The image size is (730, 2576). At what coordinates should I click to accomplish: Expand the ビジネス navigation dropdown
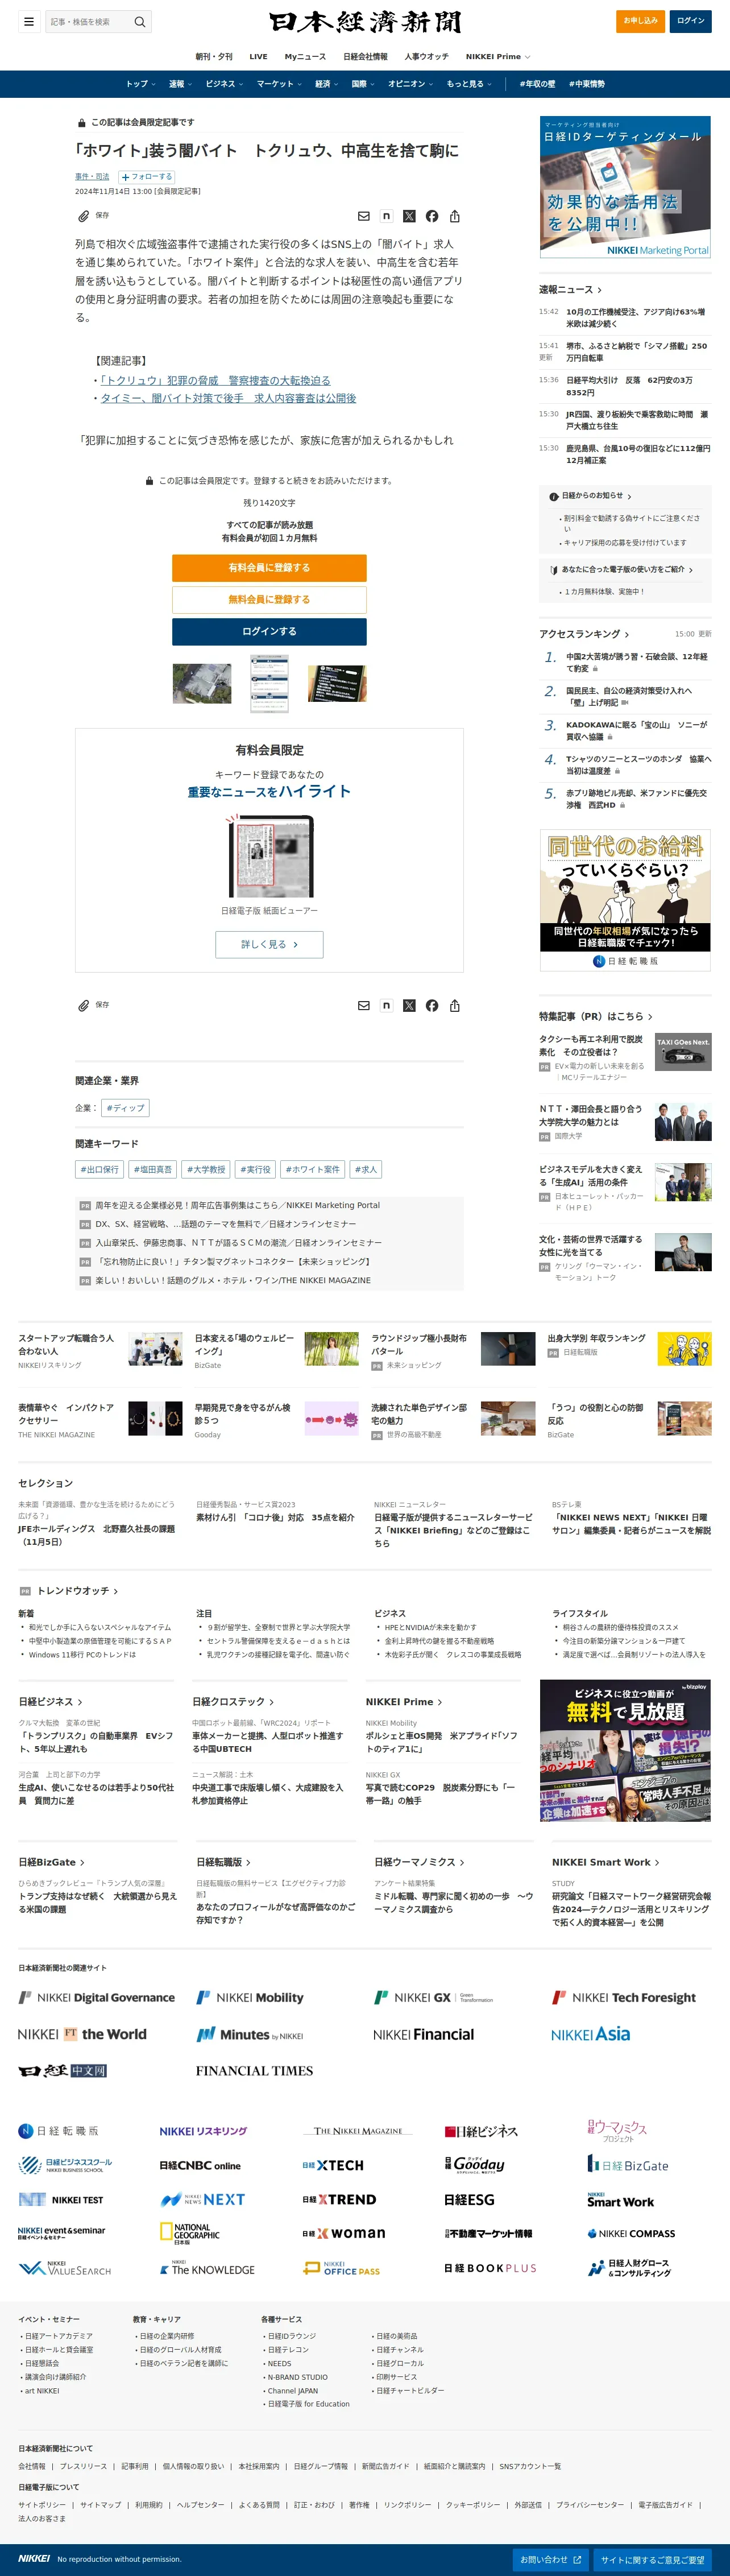224,84
